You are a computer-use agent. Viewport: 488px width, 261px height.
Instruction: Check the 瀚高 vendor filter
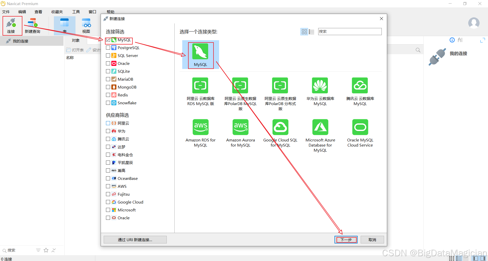click(108, 170)
